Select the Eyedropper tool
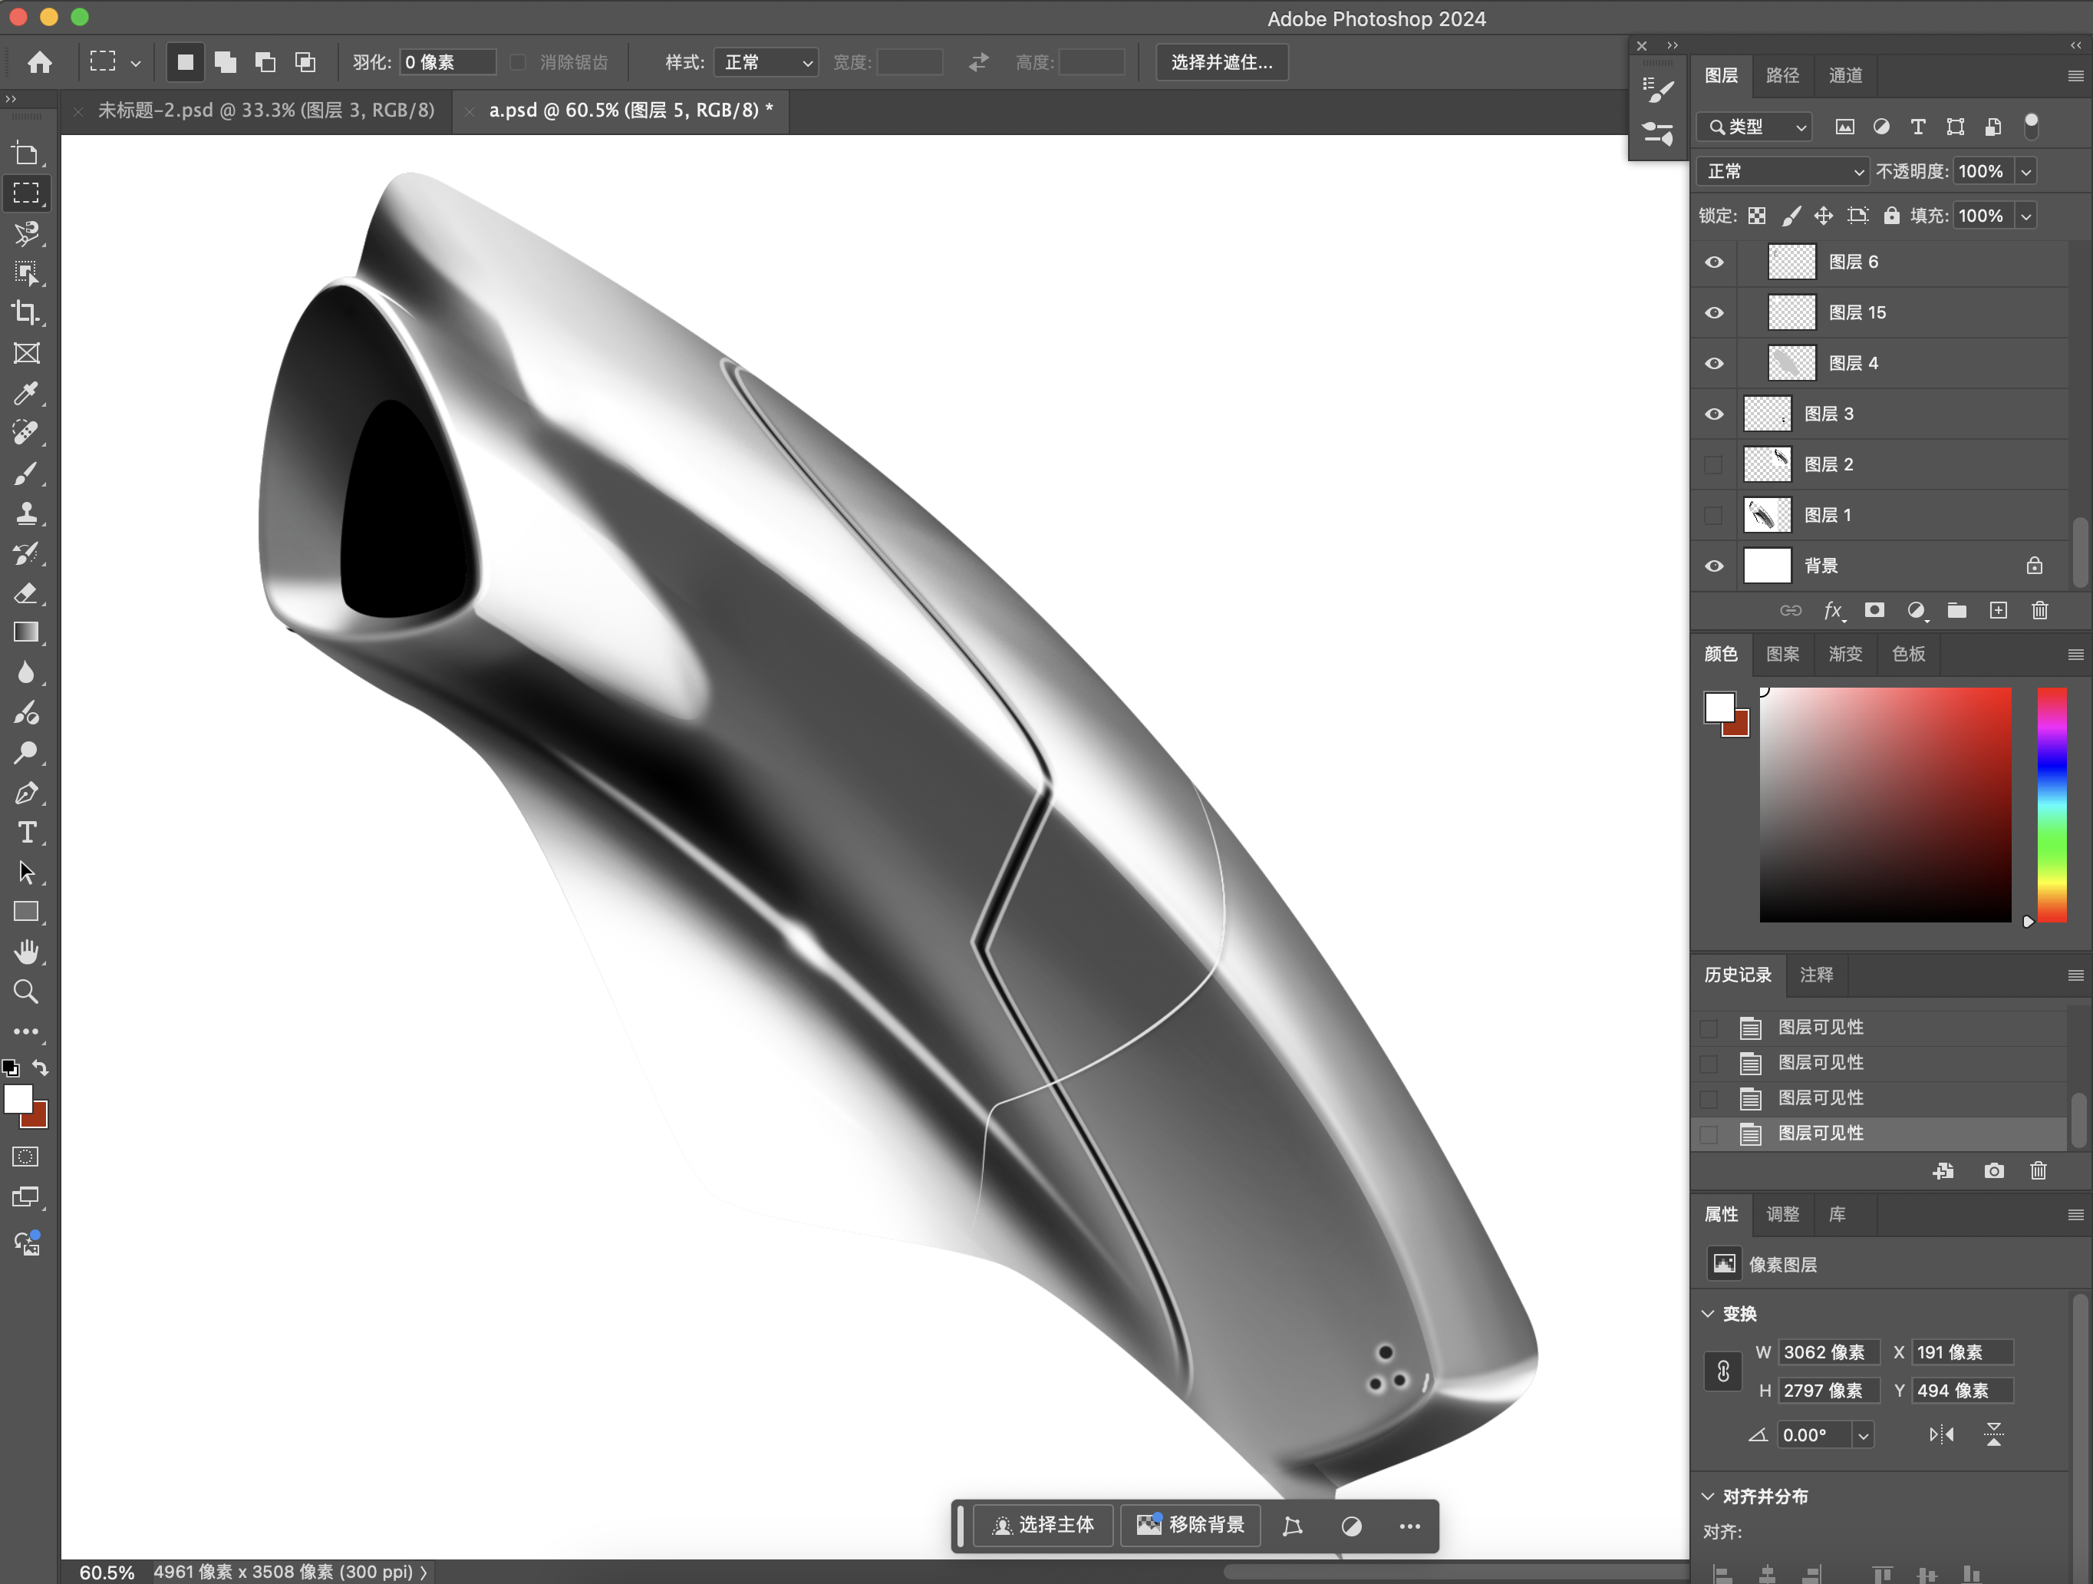The image size is (2093, 1584). point(25,393)
